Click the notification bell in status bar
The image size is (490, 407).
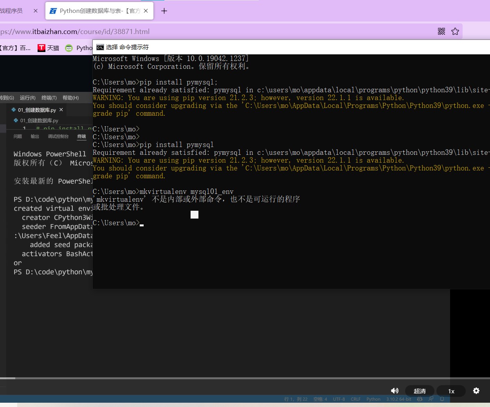(442, 399)
